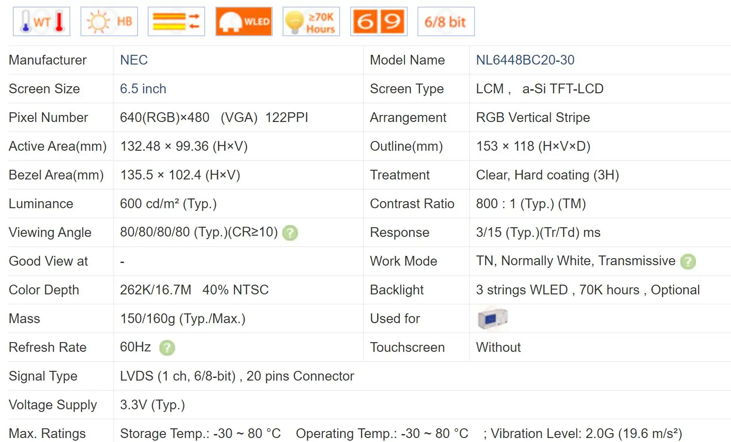Select the LVDS (1 ch, 6/8-bit) signal text

[x=178, y=376]
